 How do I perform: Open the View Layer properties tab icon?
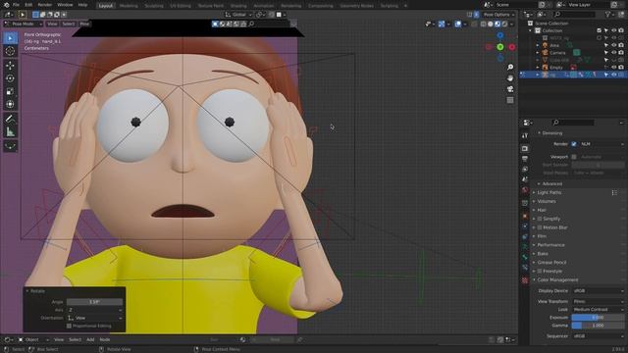click(x=525, y=170)
